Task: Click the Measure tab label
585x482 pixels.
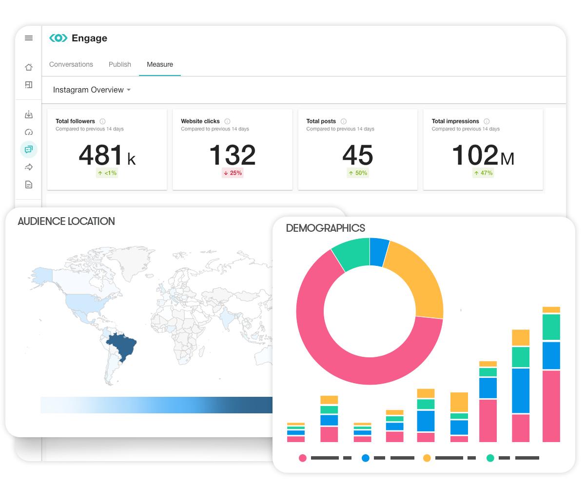Action: pyautogui.click(x=160, y=64)
